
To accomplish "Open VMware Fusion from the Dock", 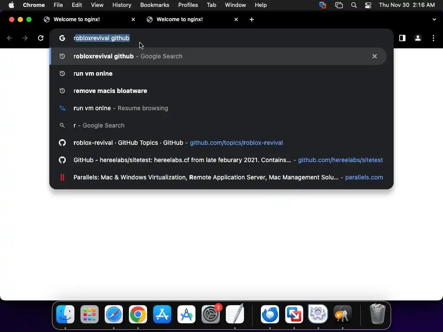I will (294, 314).
